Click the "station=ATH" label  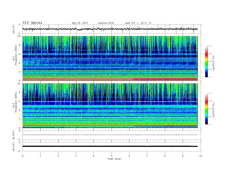coord(106,23)
